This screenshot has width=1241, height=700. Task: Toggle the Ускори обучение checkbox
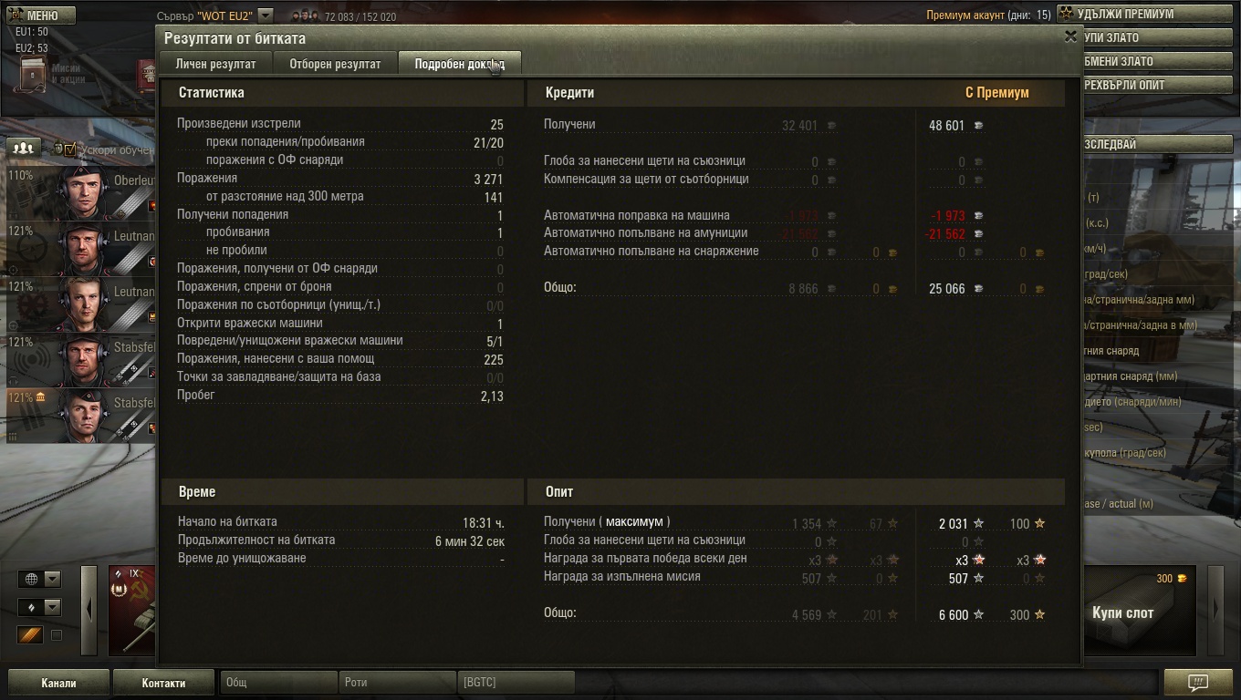coord(70,149)
